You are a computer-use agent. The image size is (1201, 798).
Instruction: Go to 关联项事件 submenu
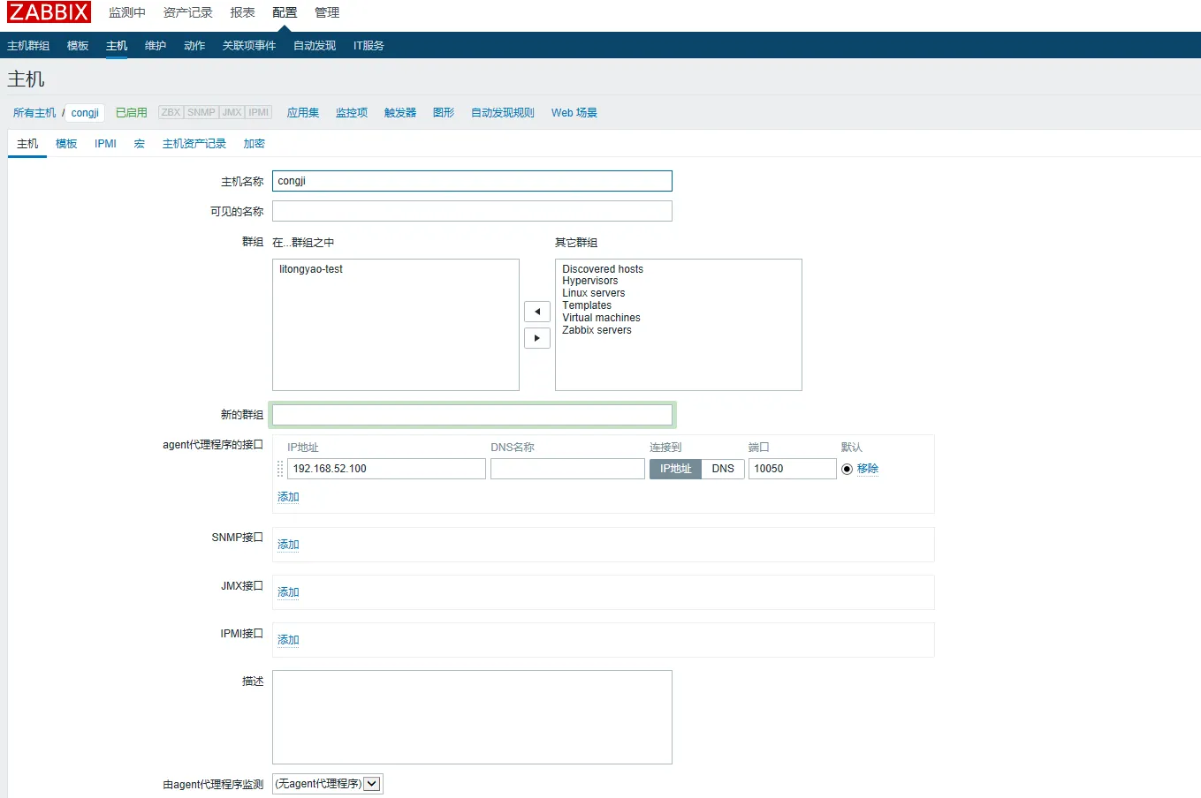click(x=249, y=46)
